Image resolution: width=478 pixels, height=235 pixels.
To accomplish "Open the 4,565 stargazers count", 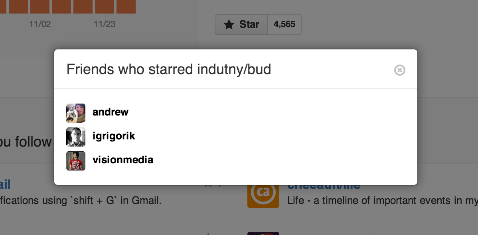I will coord(284,25).
